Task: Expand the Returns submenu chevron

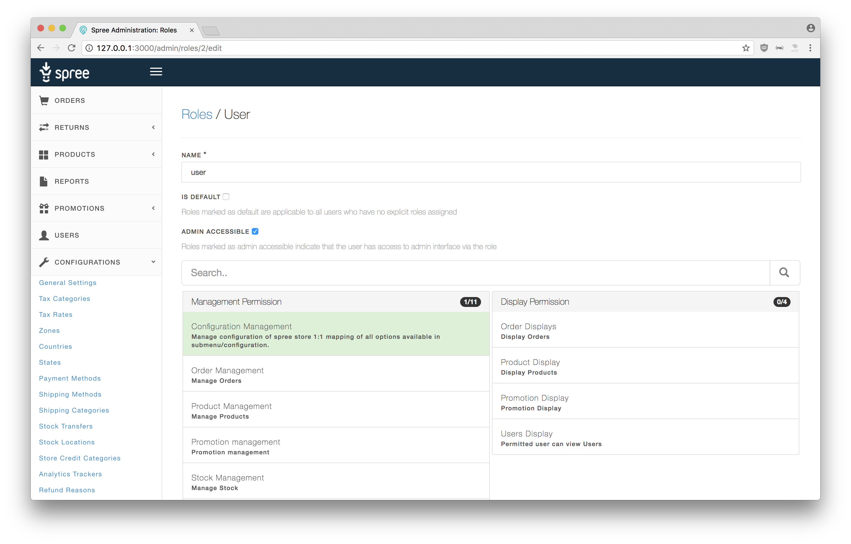Action: coord(153,127)
